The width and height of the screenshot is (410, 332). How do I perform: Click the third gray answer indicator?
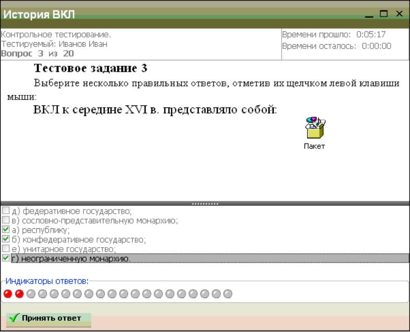pos(54,294)
